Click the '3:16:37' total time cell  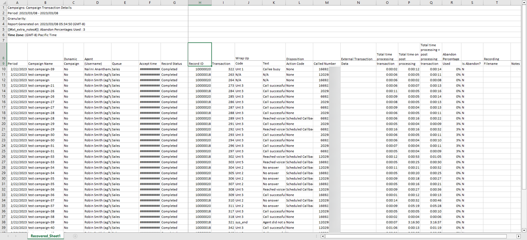click(431, 222)
